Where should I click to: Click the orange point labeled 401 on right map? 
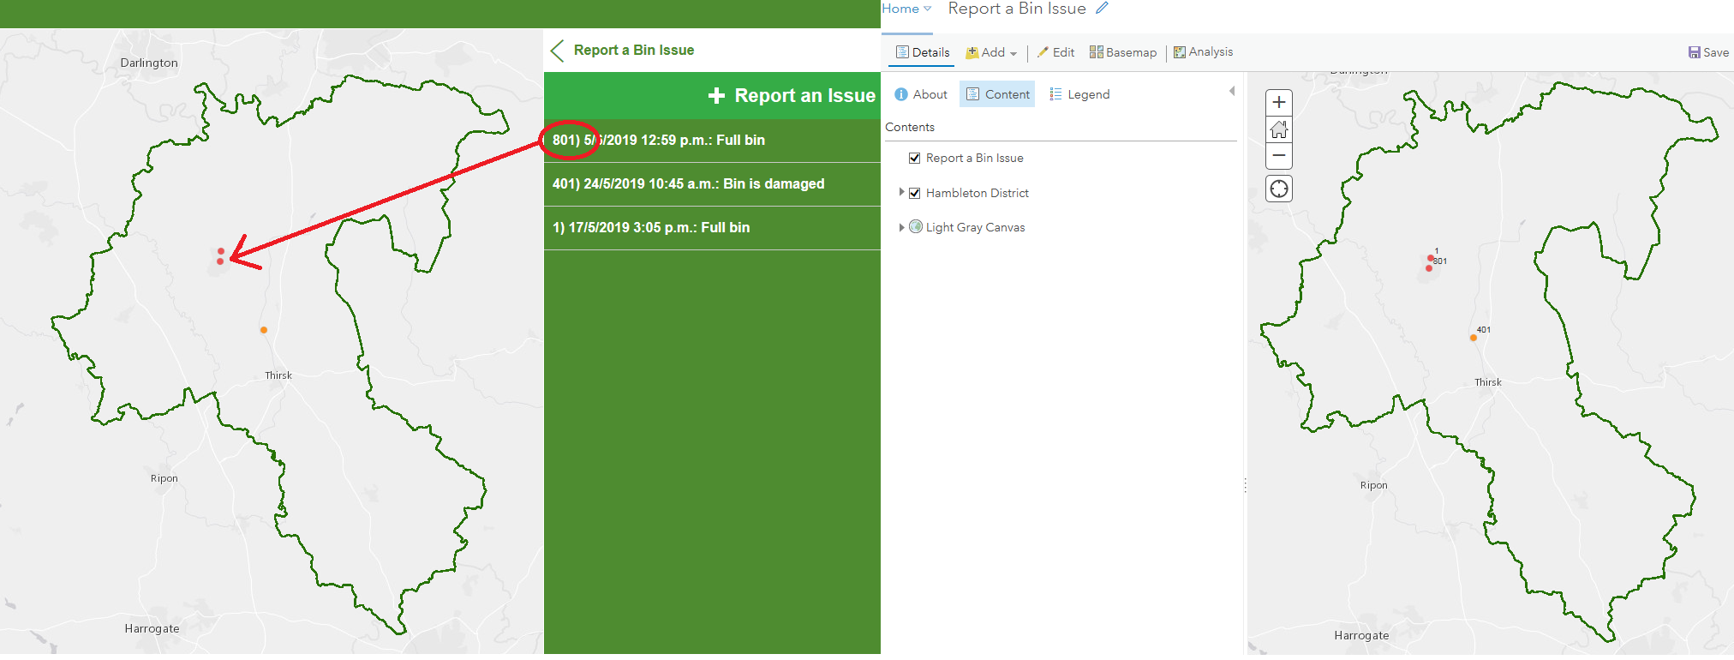pyautogui.click(x=1474, y=338)
